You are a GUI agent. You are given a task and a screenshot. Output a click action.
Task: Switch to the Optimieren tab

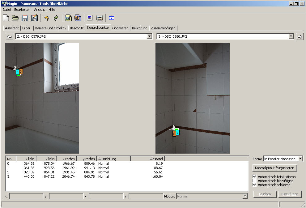120,28
